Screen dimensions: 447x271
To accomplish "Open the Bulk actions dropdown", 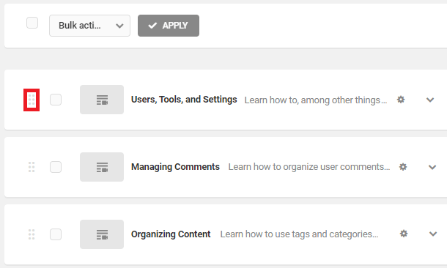I will coord(89,26).
